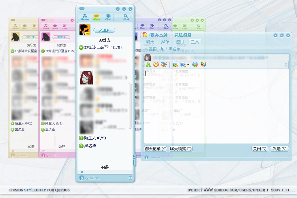Expand 陌生人 (0/2) group in blue panel

[x=81, y=138]
